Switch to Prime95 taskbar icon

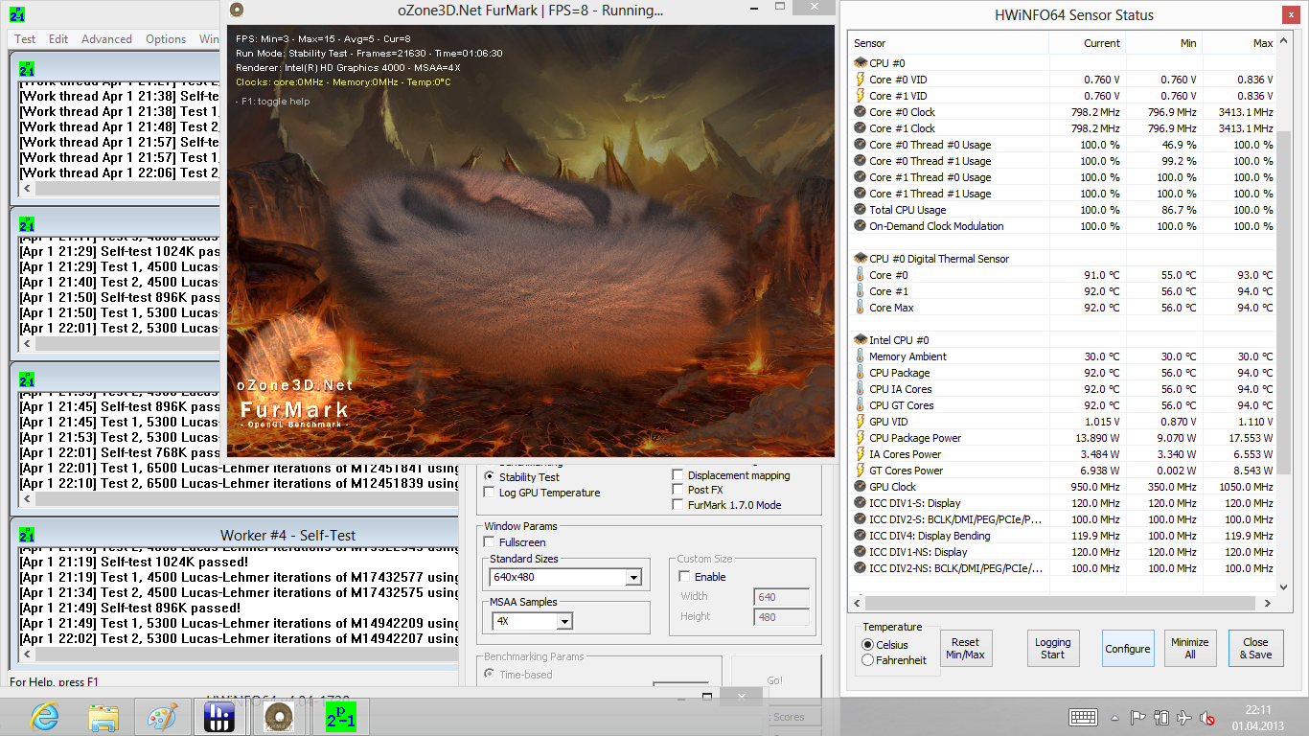coord(339,717)
